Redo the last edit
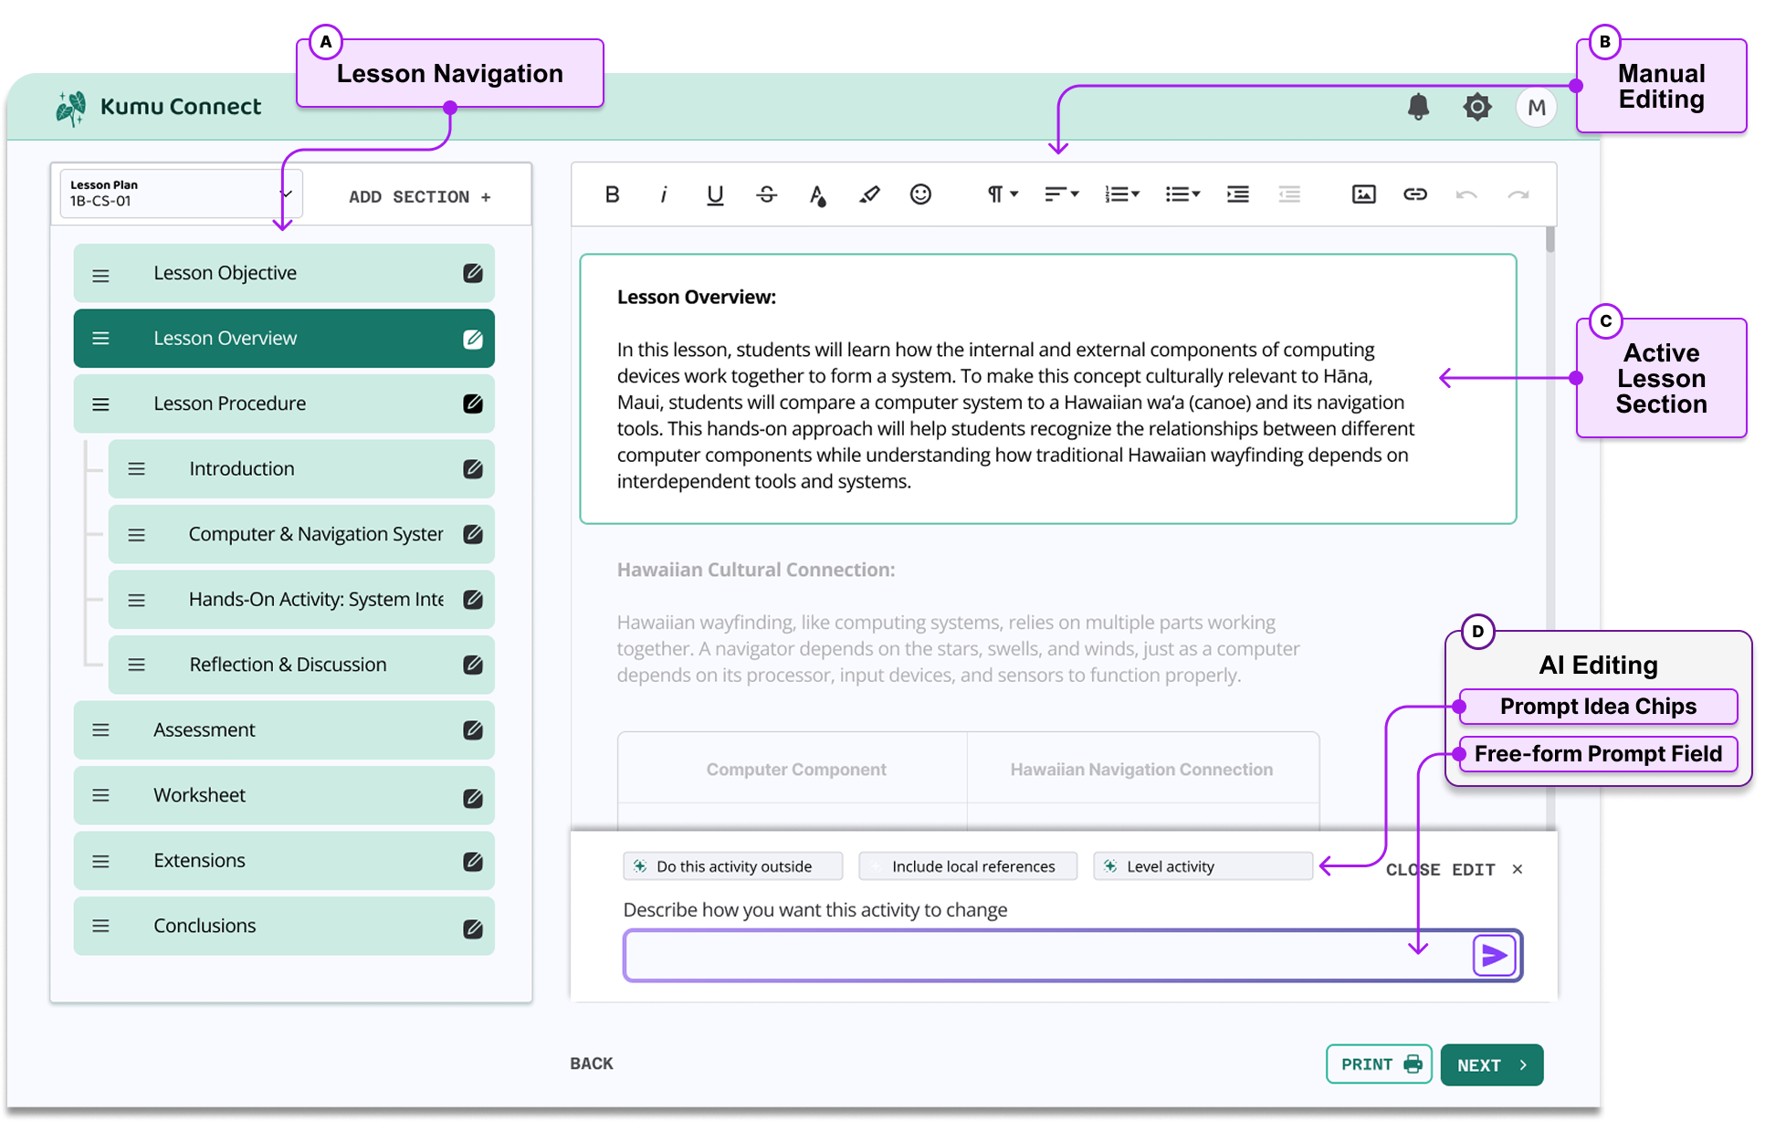 (1518, 194)
